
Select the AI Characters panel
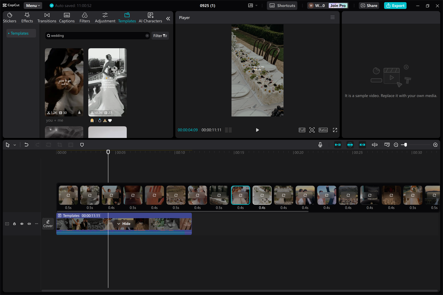coord(150,17)
